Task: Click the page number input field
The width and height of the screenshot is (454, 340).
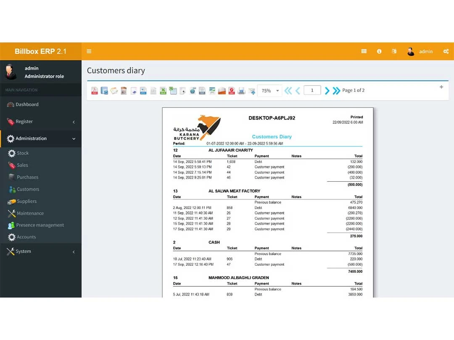Action: [312, 90]
